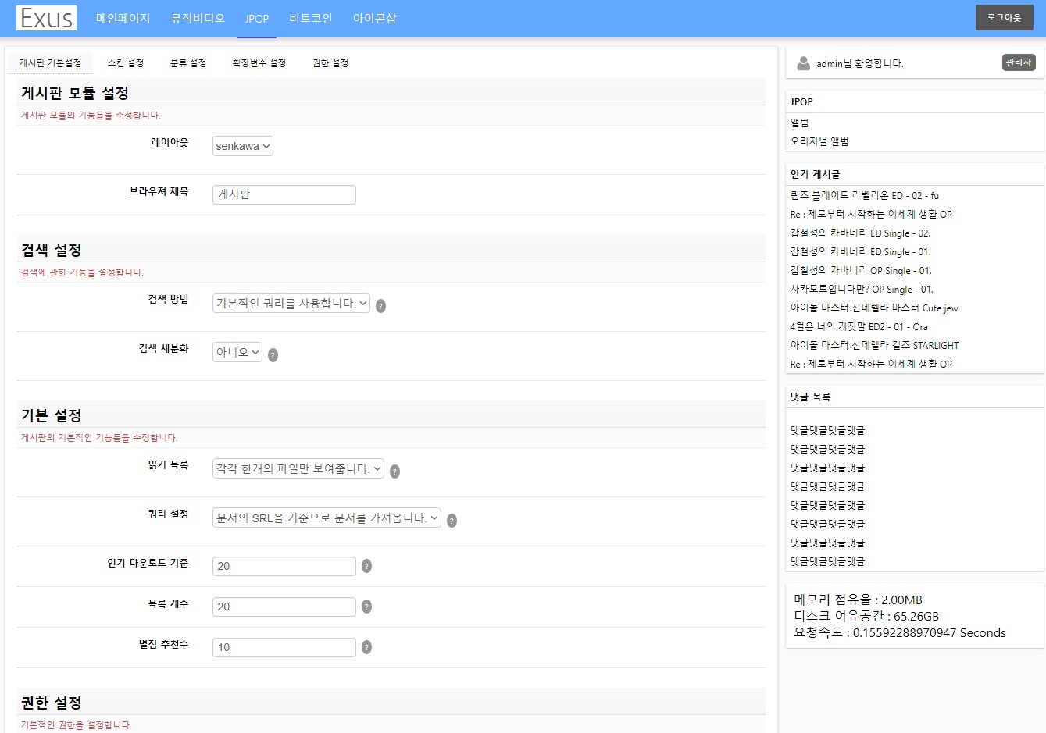
Task: Switch to 게시판 기본설정 tab
Action: pos(50,63)
